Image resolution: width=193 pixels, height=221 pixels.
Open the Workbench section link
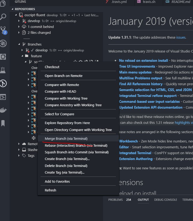click(x=128, y=141)
